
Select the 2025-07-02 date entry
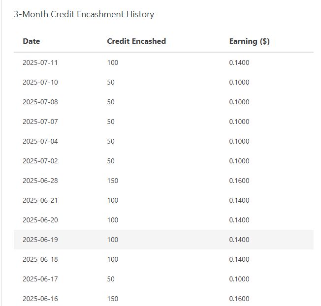click(x=40, y=161)
